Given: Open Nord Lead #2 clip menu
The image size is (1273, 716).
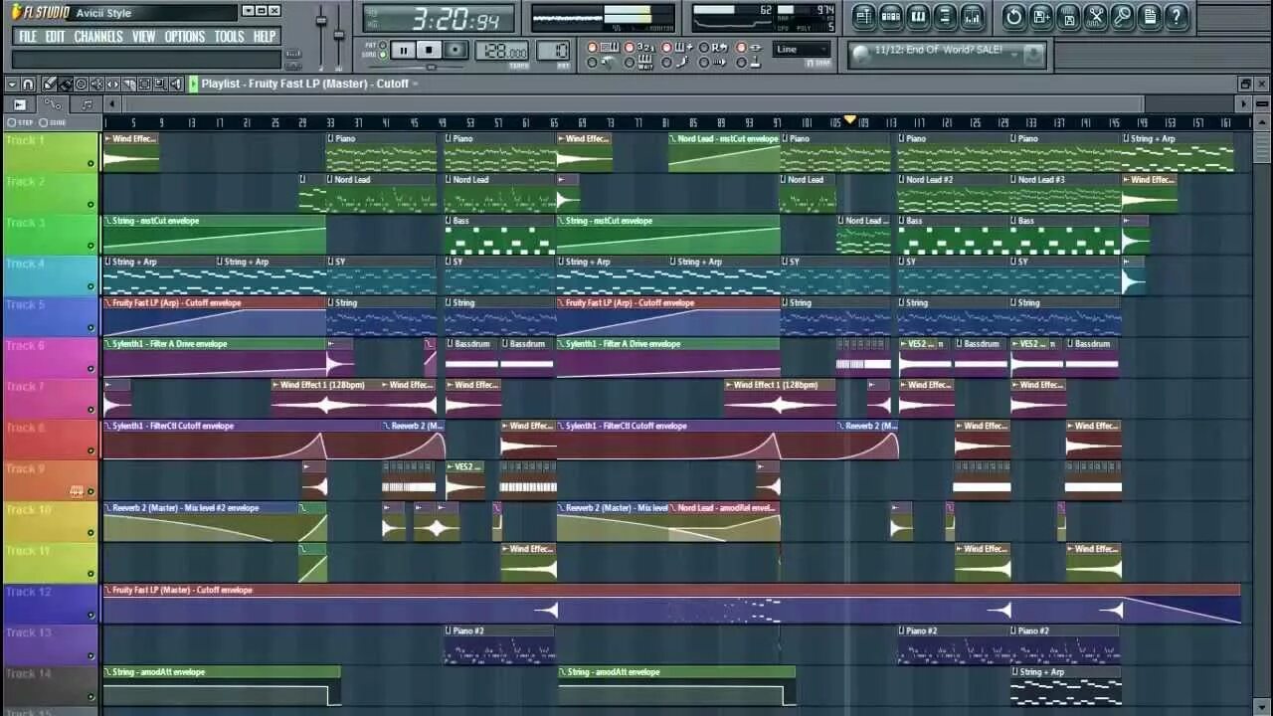Looking at the screenshot, I should (x=903, y=180).
